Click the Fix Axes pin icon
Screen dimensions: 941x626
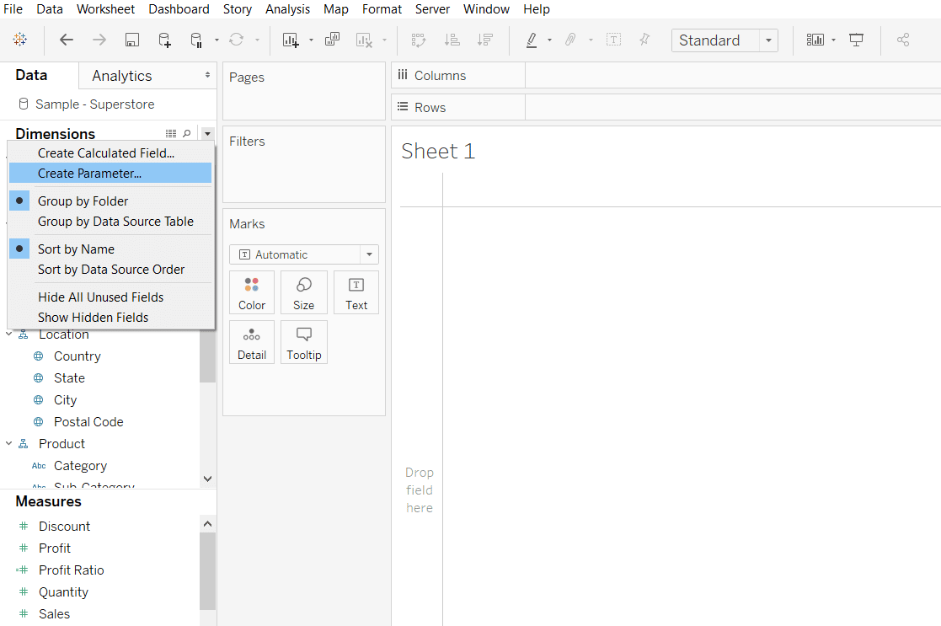[x=644, y=40]
